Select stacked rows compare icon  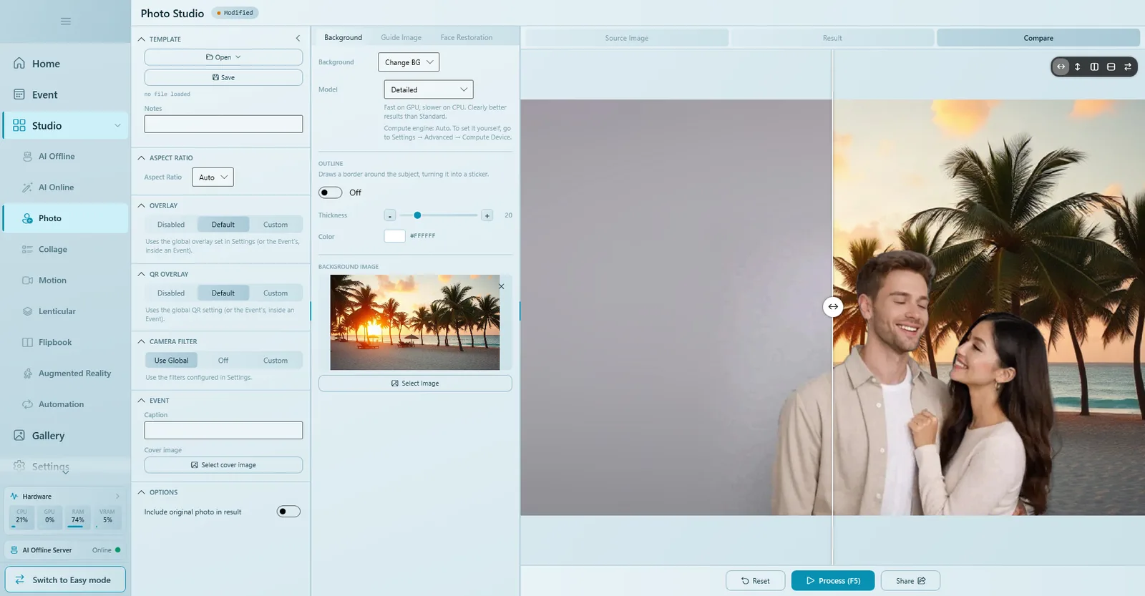1111,67
